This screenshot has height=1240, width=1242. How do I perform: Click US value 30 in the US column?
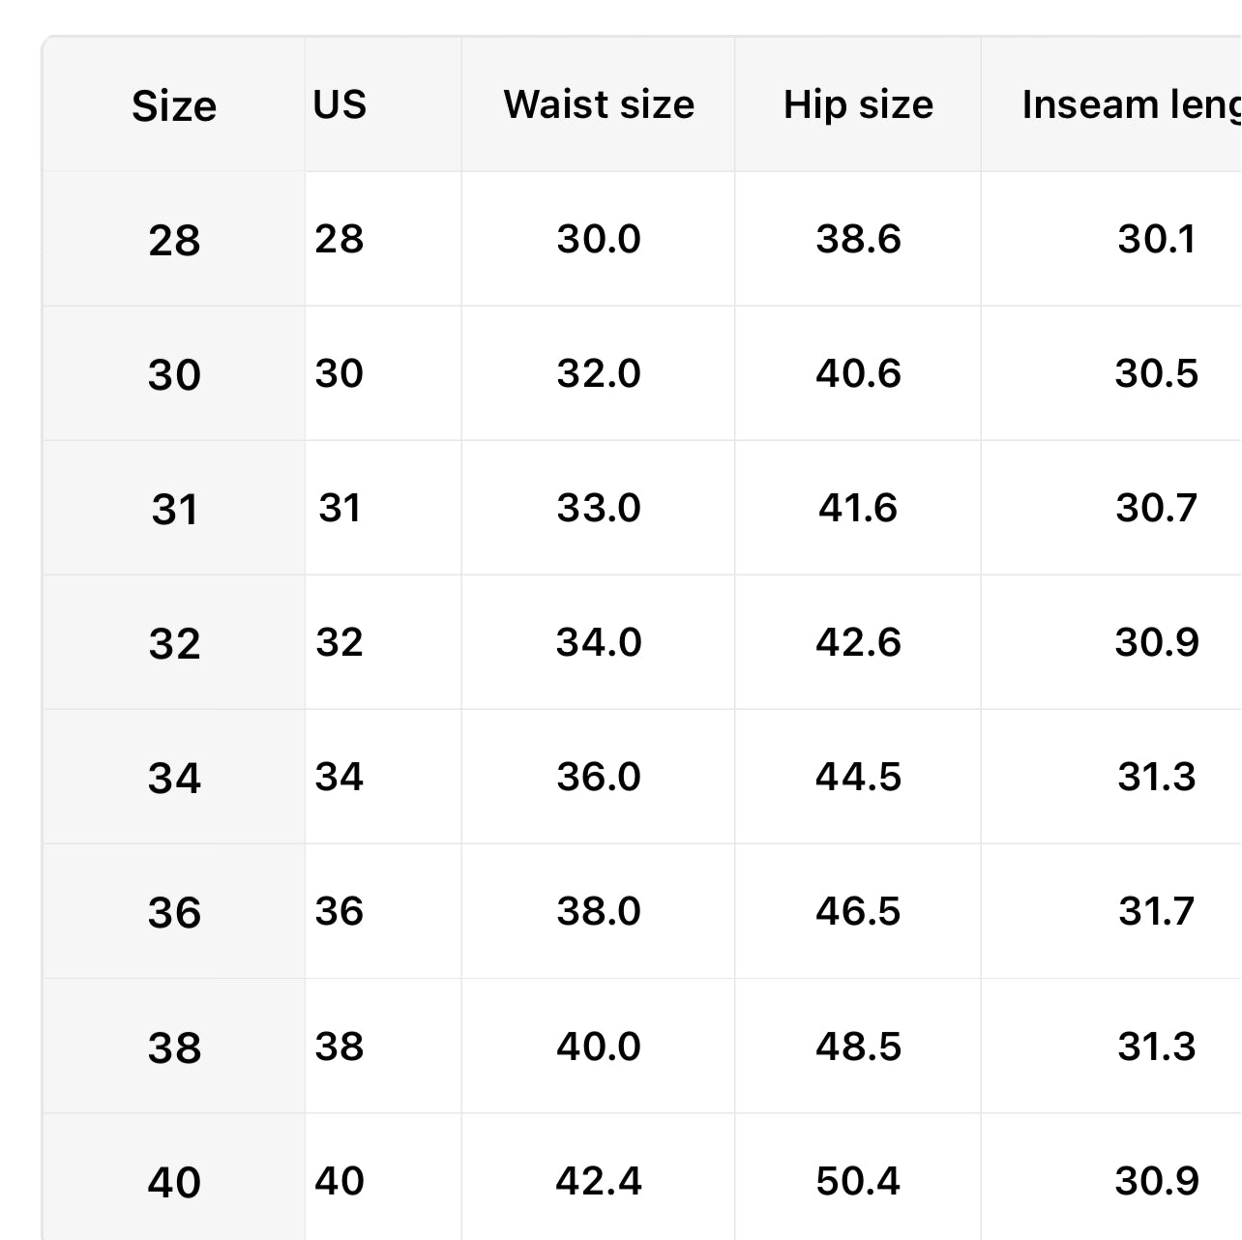(340, 373)
